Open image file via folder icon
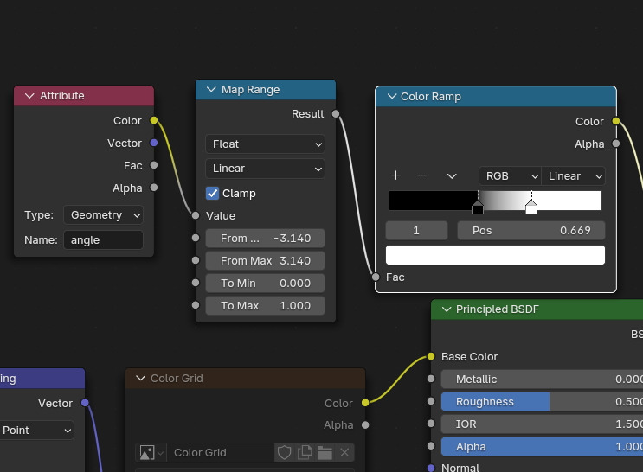 click(x=325, y=453)
